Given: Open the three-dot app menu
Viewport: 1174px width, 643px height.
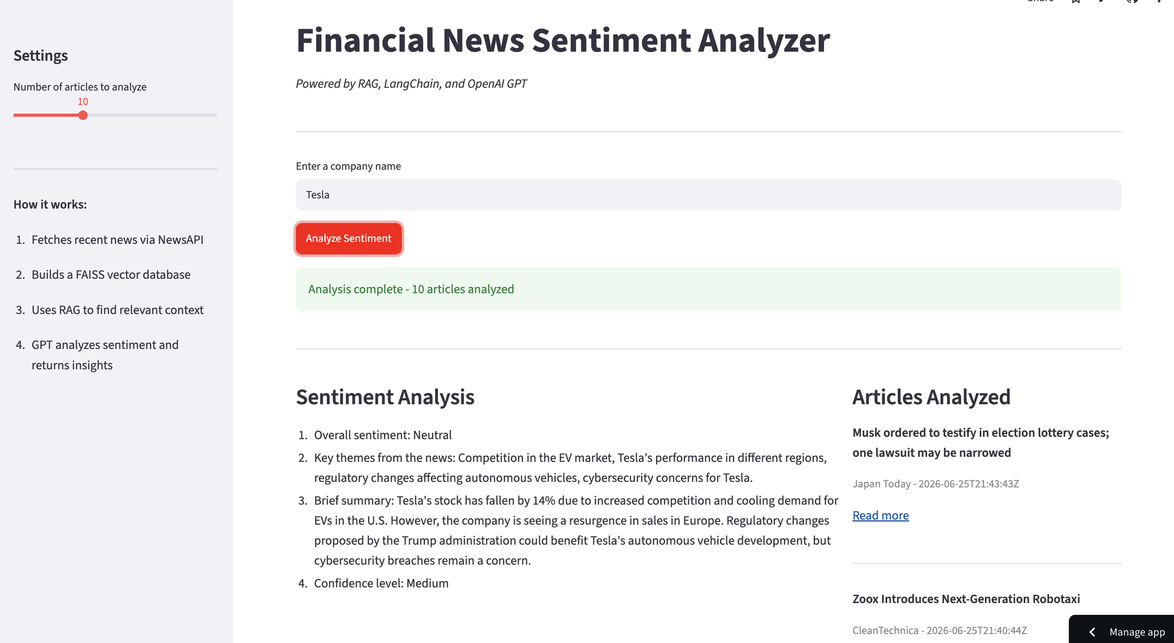Looking at the screenshot, I should (x=1159, y=1).
